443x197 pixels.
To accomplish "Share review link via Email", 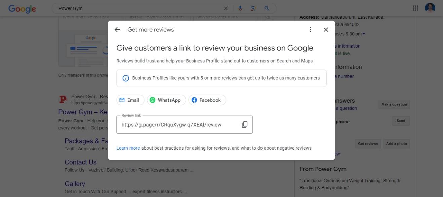I will 130,100.
